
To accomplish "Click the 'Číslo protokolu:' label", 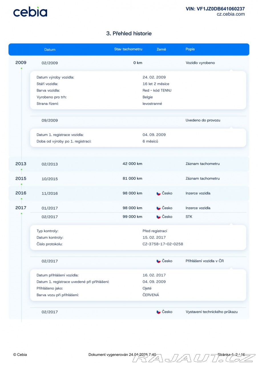I will click(x=49, y=244).
